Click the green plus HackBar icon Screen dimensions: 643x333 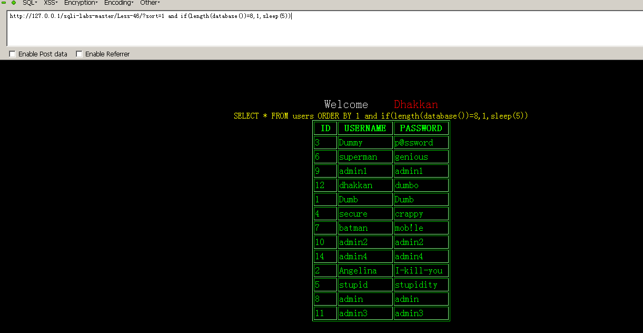(14, 3)
